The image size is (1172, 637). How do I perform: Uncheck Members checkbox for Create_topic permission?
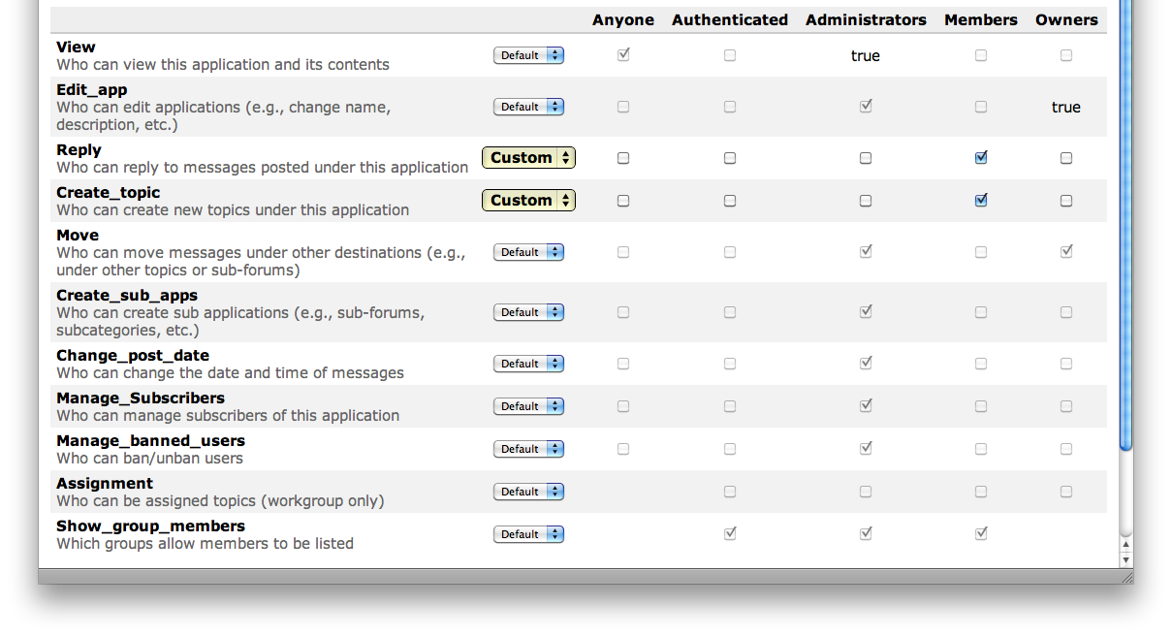click(x=981, y=201)
